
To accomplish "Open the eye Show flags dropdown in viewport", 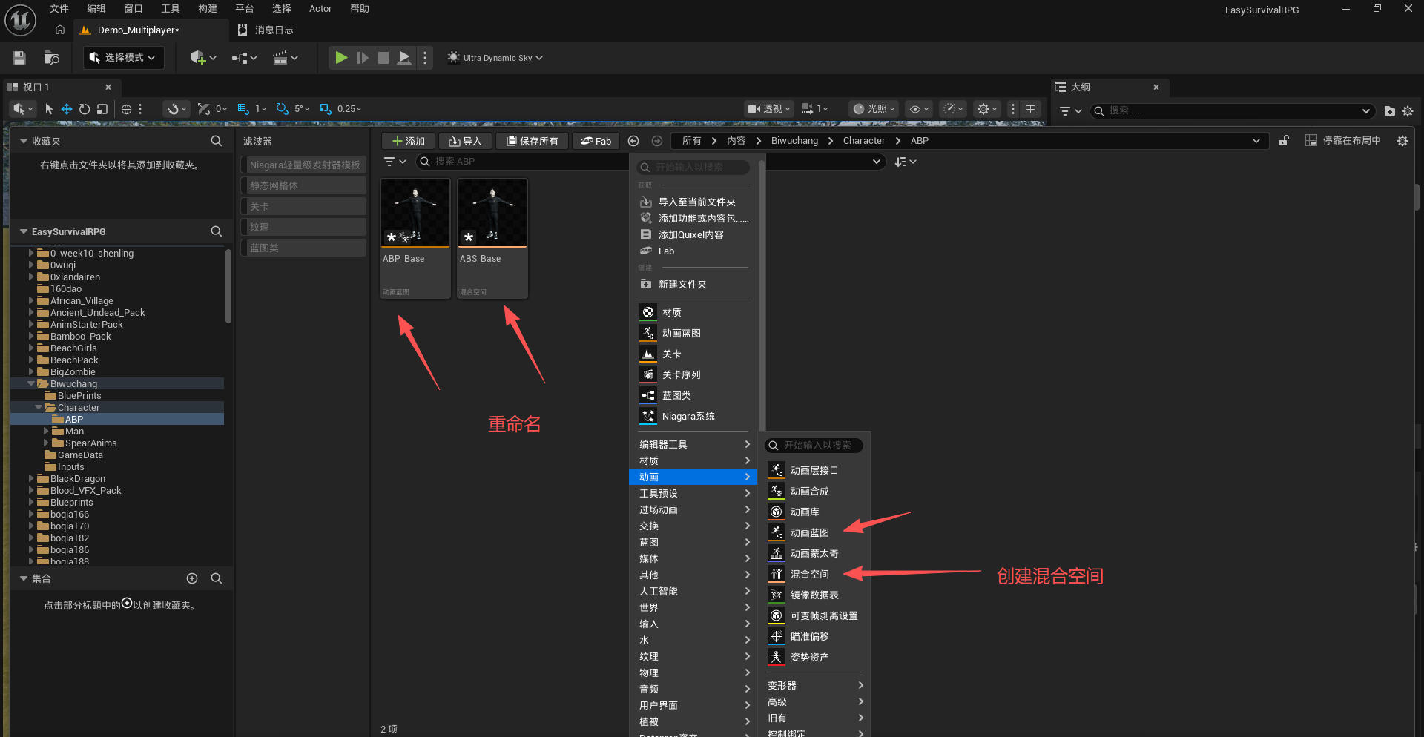I will (919, 109).
